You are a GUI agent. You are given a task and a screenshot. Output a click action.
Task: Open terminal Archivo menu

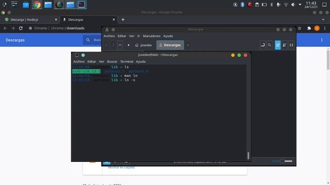[x=79, y=62]
